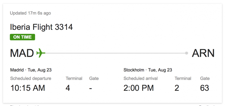Click the 'Scheduled arrival' label
The width and height of the screenshot is (225, 106).
click(140, 78)
